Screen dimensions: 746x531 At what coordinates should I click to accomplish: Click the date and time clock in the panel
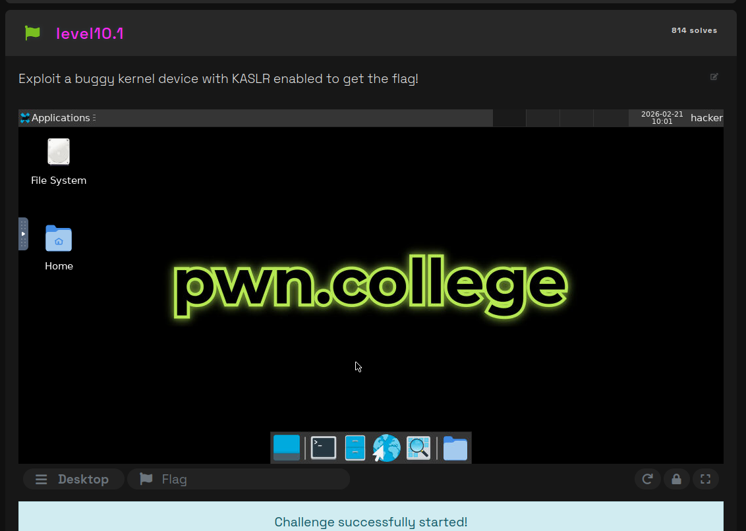click(662, 118)
